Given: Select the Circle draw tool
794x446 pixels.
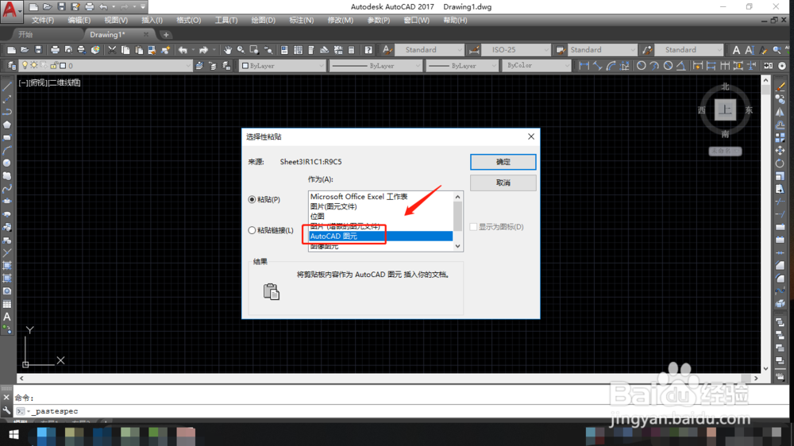Looking at the screenshot, I should 7,163.
